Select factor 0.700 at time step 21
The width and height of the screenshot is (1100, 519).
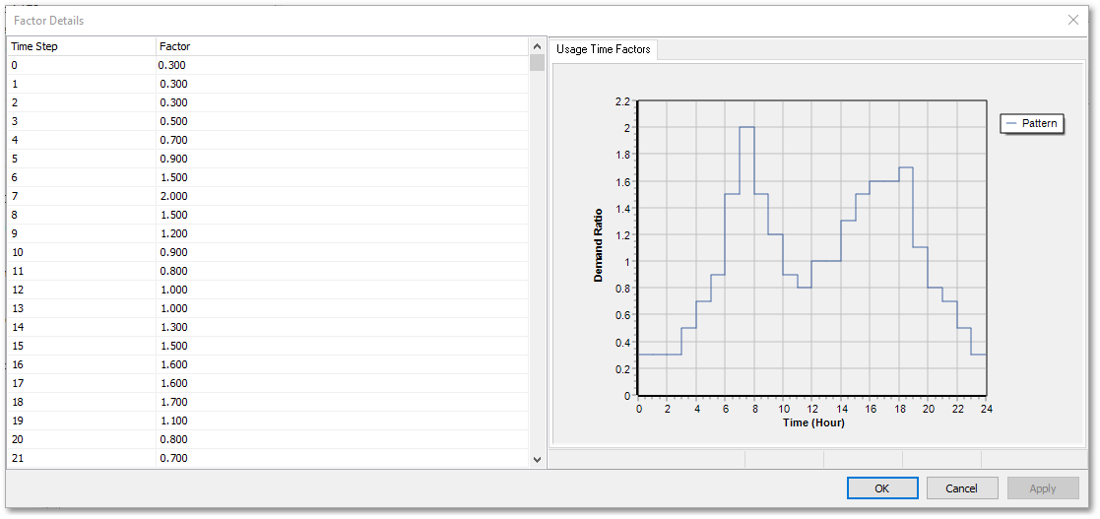tap(342, 458)
